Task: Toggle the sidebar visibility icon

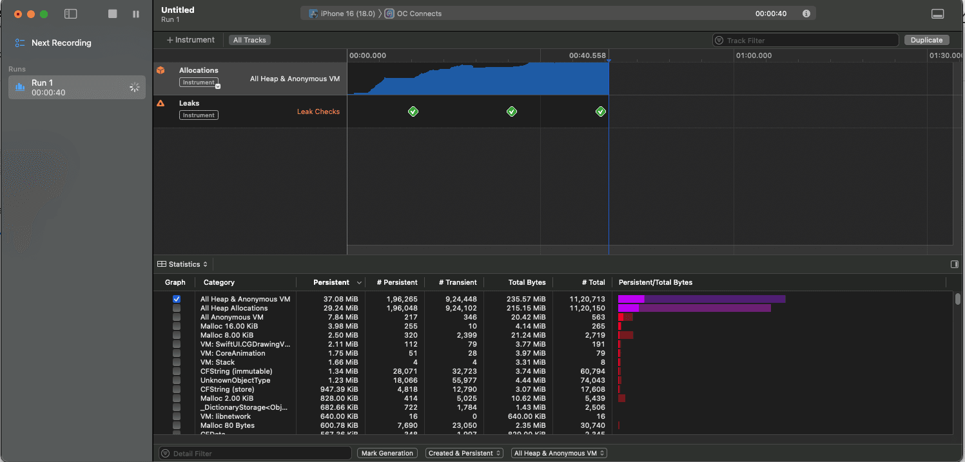Action: pyautogui.click(x=70, y=13)
